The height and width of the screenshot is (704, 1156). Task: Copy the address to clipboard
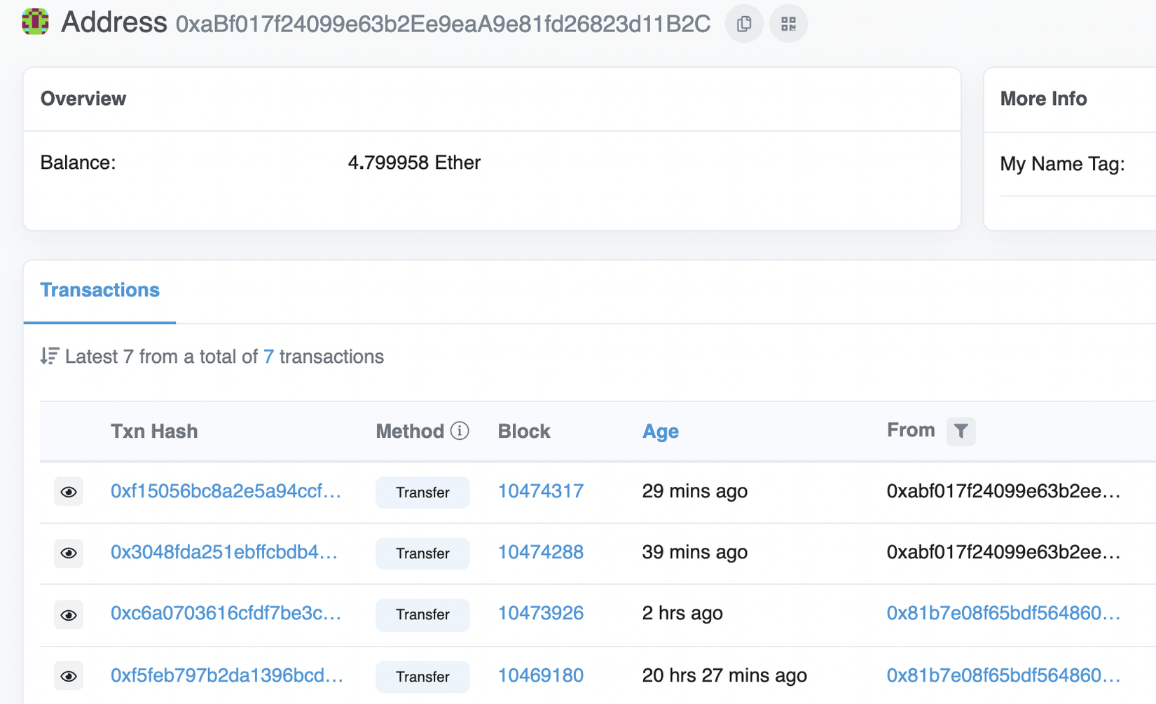(744, 24)
